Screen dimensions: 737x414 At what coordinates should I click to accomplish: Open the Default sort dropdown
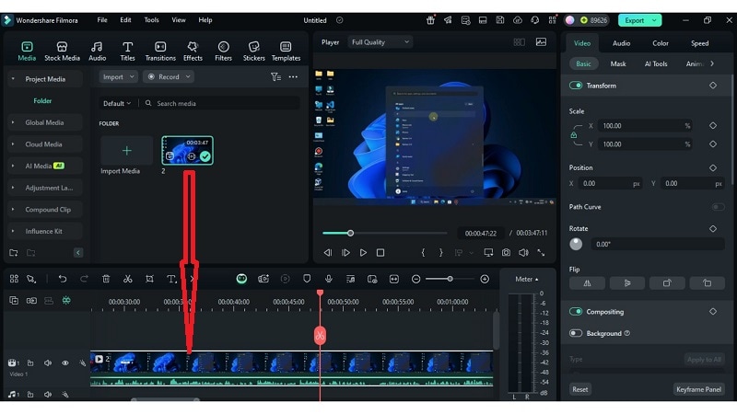coord(117,103)
